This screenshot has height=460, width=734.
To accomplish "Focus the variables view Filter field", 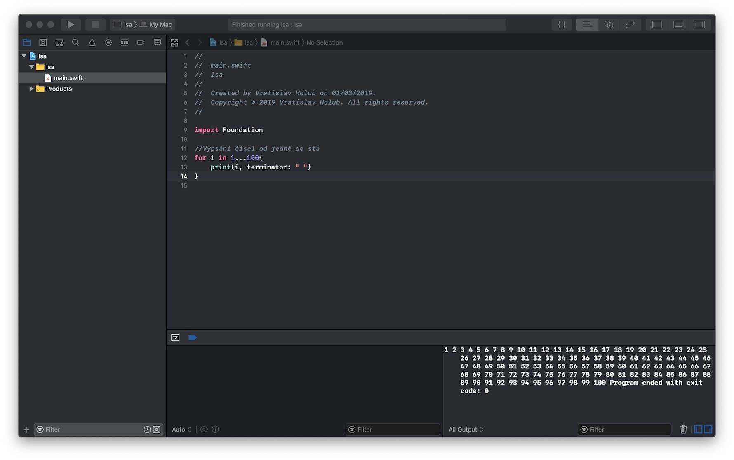I will (x=393, y=429).
